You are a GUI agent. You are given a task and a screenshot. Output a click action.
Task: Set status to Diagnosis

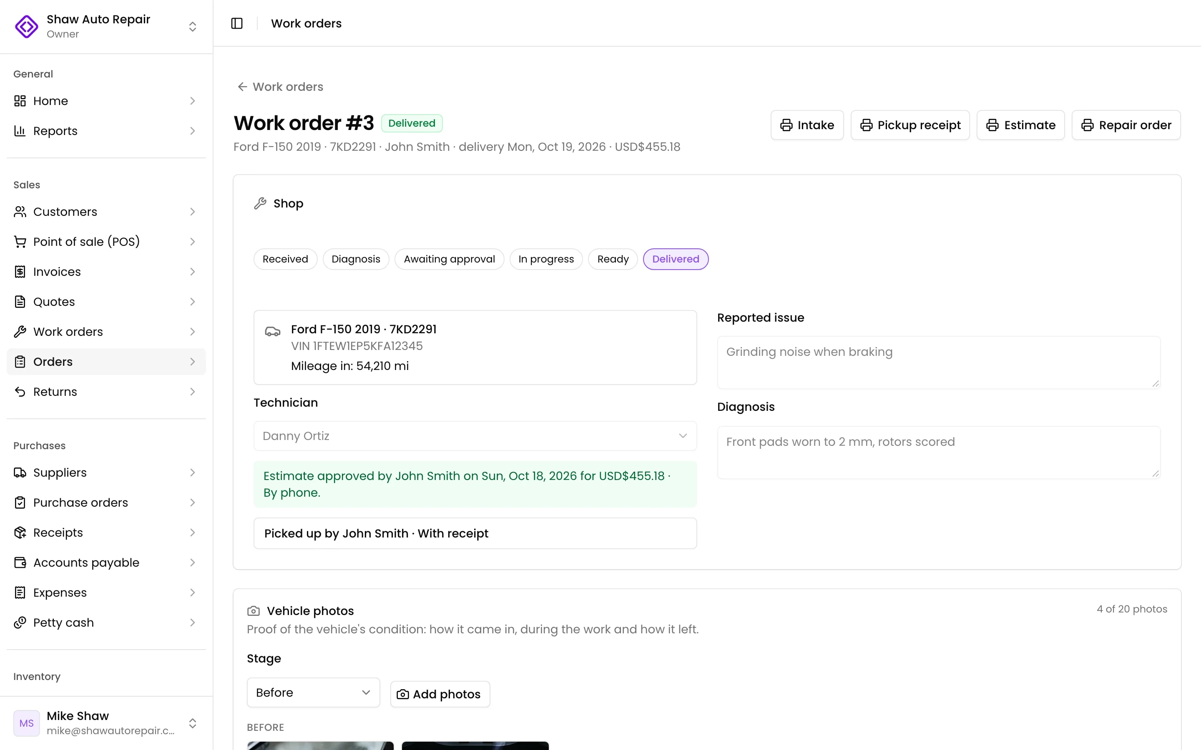pyautogui.click(x=356, y=259)
